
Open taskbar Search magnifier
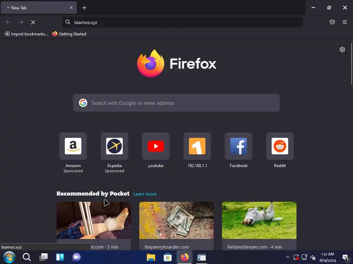pos(27,257)
